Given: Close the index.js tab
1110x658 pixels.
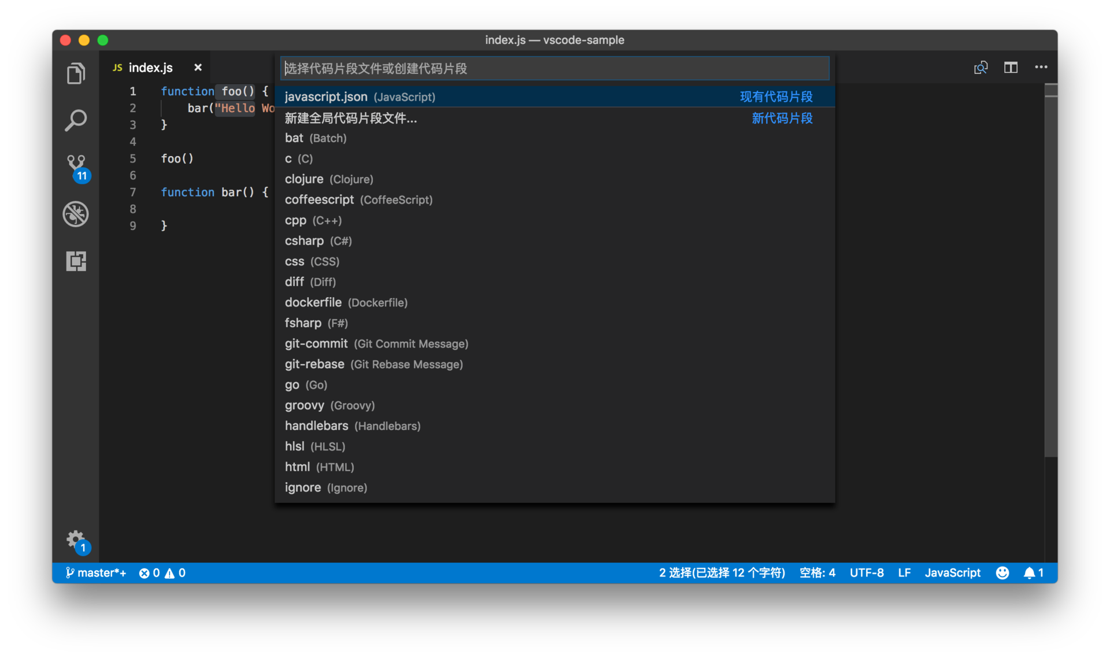Looking at the screenshot, I should [x=198, y=68].
